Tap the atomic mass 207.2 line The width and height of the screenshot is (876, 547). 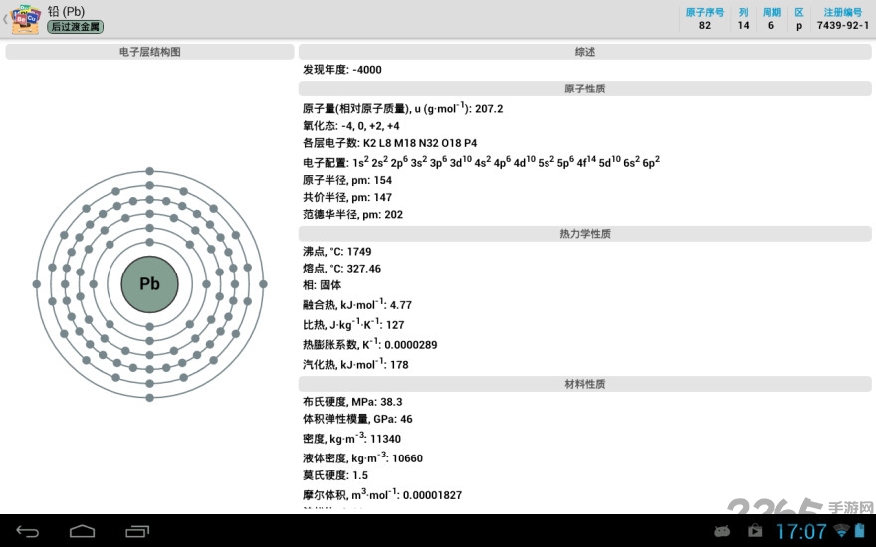[403, 108]
